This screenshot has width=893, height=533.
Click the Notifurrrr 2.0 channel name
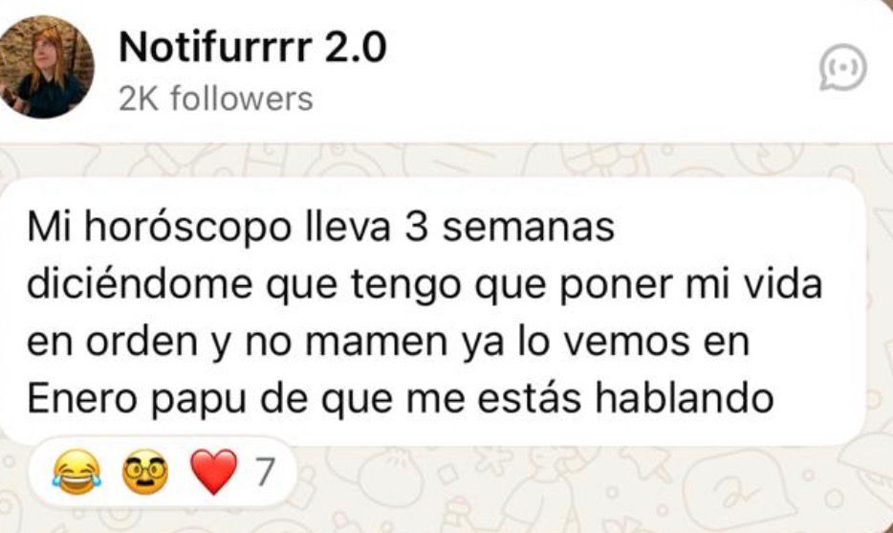252,48
